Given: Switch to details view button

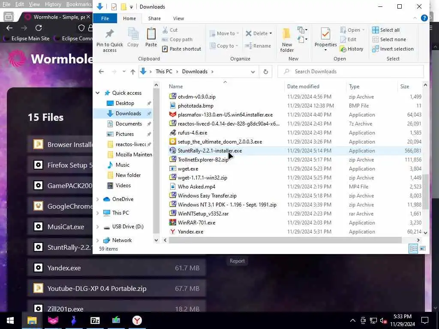Looking at the screenshot, I should point(413,248).
